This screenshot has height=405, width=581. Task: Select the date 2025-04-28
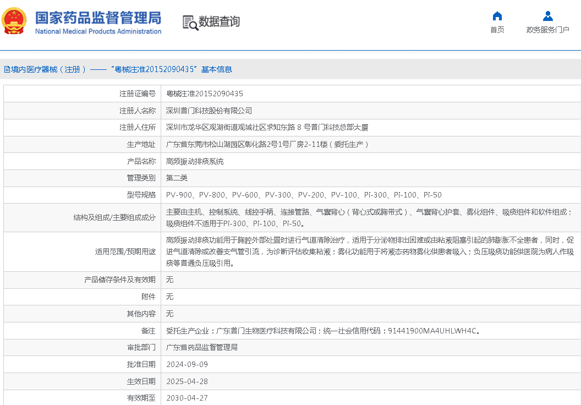(187, 382)
